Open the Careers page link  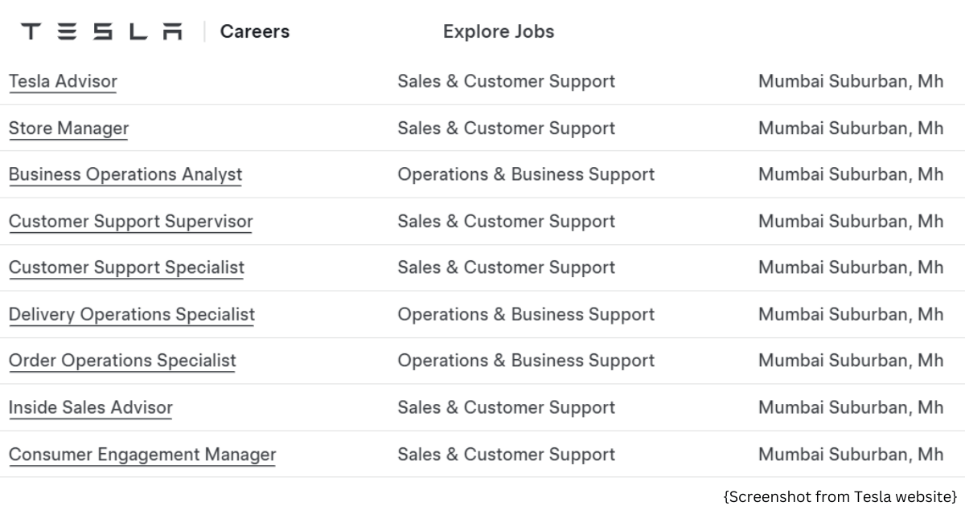click(255, 31)
